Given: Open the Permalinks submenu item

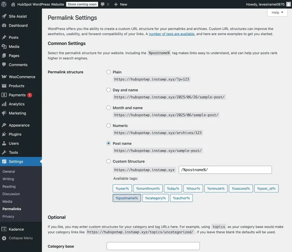Looking at the screenshot, I should 12,209.
